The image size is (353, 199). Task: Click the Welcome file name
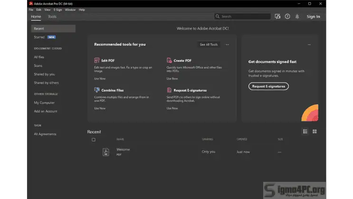point(123,149)
